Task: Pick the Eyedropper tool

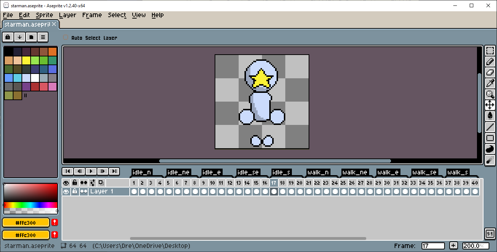Action: tap(490, 83)
